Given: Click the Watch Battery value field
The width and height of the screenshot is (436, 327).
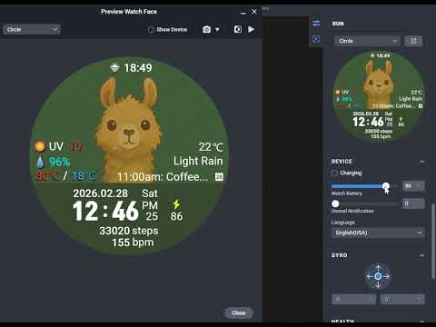Looking at the screenshot, I should (413, 186).
